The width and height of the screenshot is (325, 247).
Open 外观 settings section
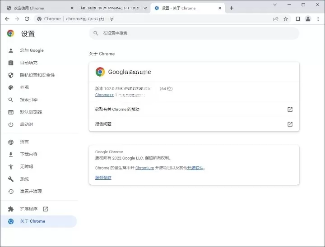(x=39, y=87)
